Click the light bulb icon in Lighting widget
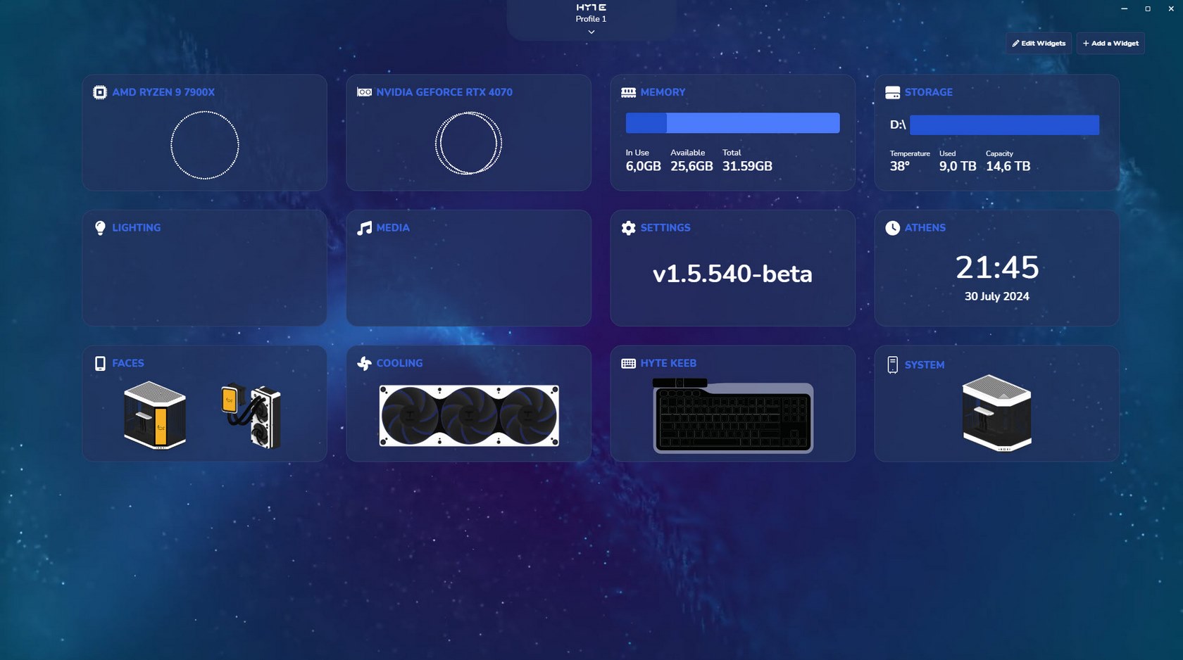This screenshot has width=1183, height=660. pyautogui.click(x=100, y=228)
